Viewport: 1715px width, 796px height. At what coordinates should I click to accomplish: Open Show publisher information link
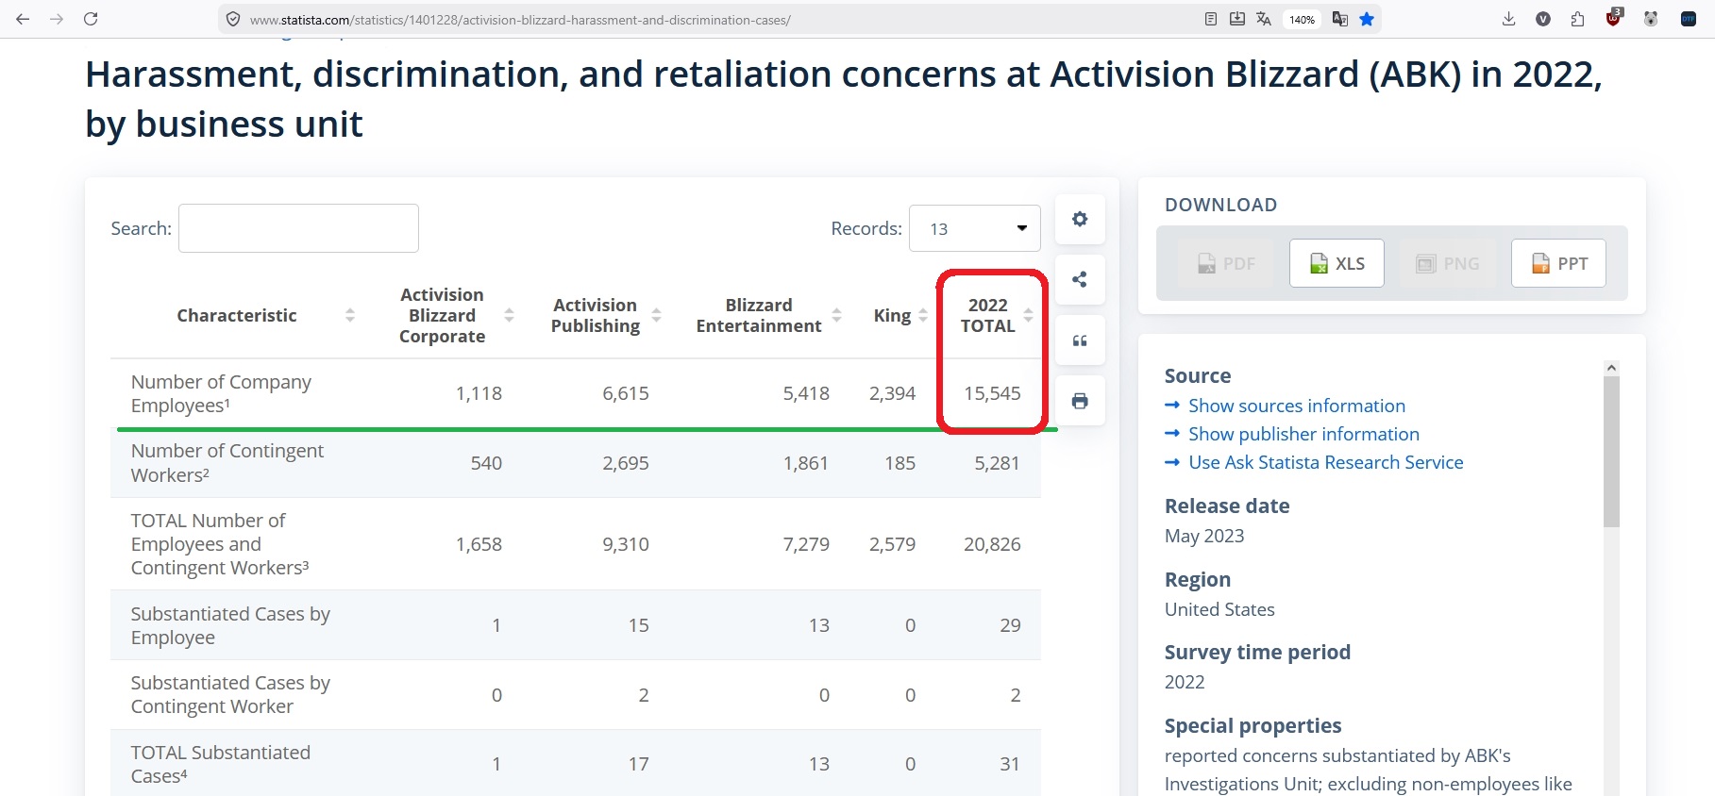coord(1303,434)
